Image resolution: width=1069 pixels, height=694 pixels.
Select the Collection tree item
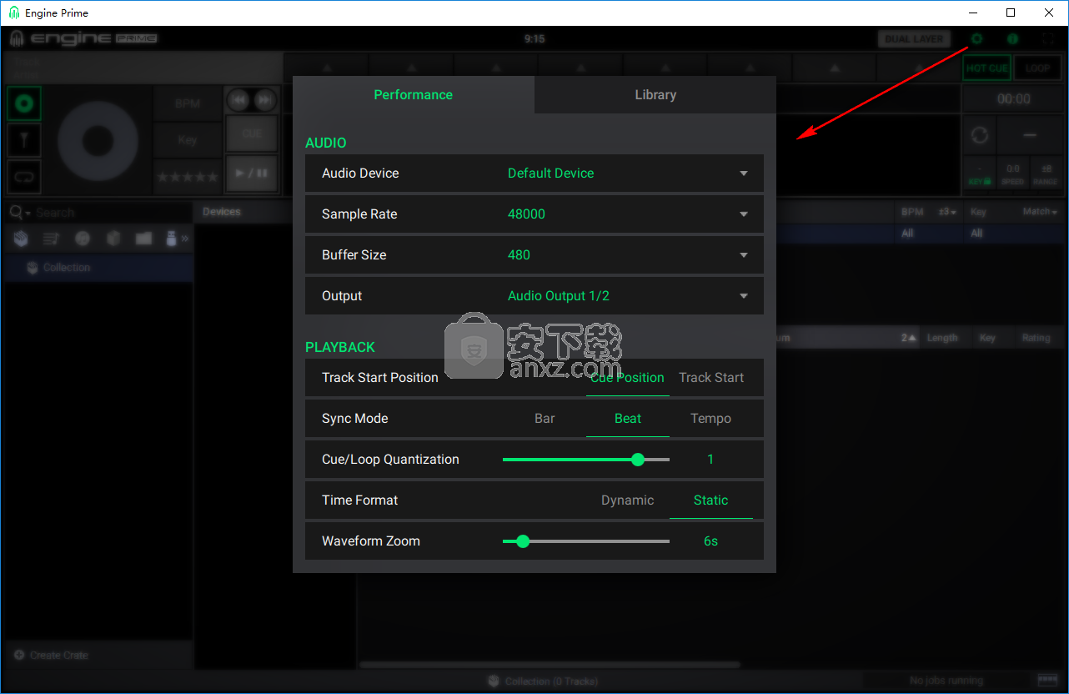[99, 268]
